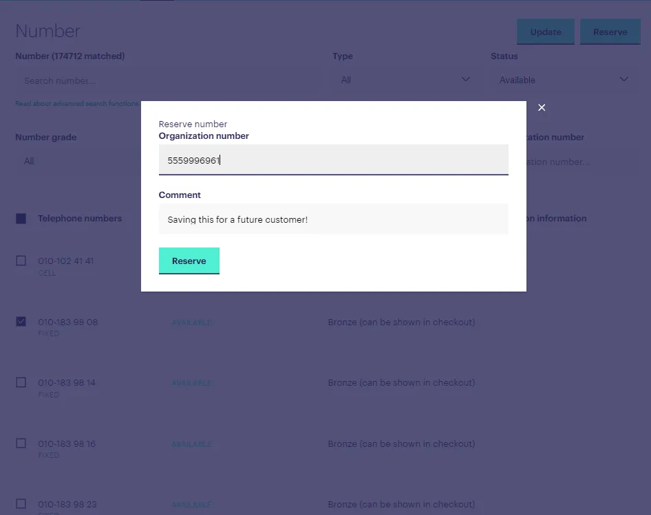
Task: Uncheck the box for 010-183 98 08
Action: tap(21, 322)
